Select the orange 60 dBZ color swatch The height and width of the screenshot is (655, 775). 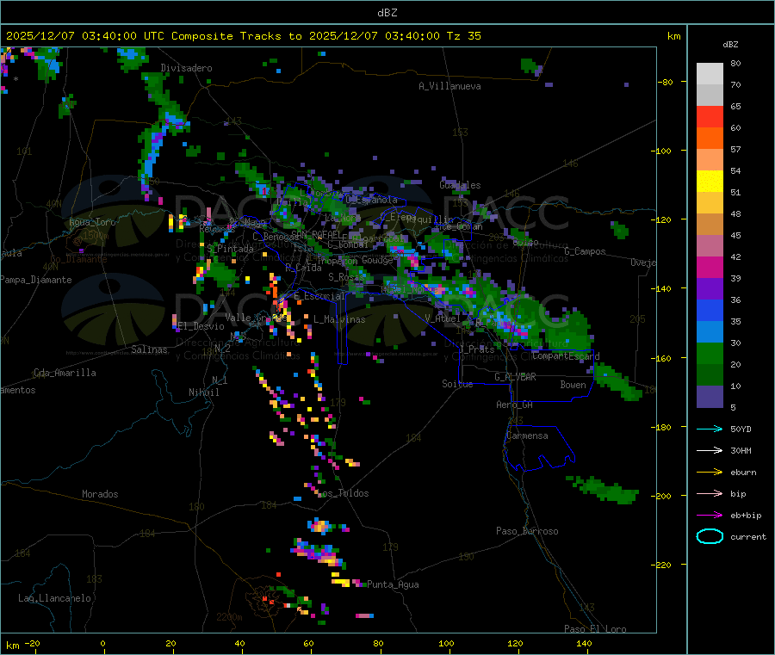point(710,139)
